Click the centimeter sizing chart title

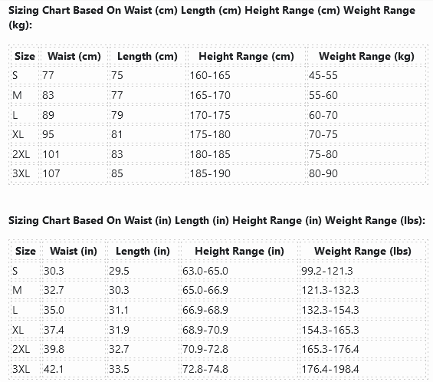coord(212,18)
